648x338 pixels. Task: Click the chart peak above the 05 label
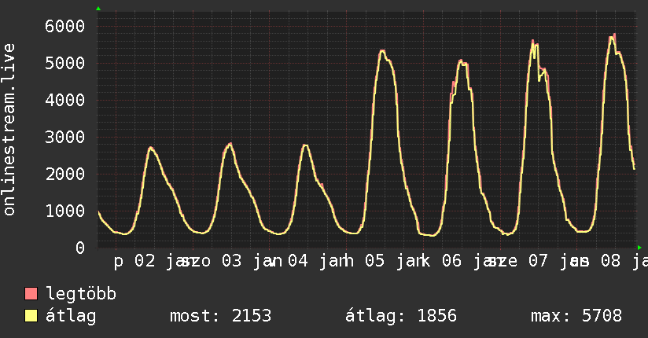(x=383, y=52)
